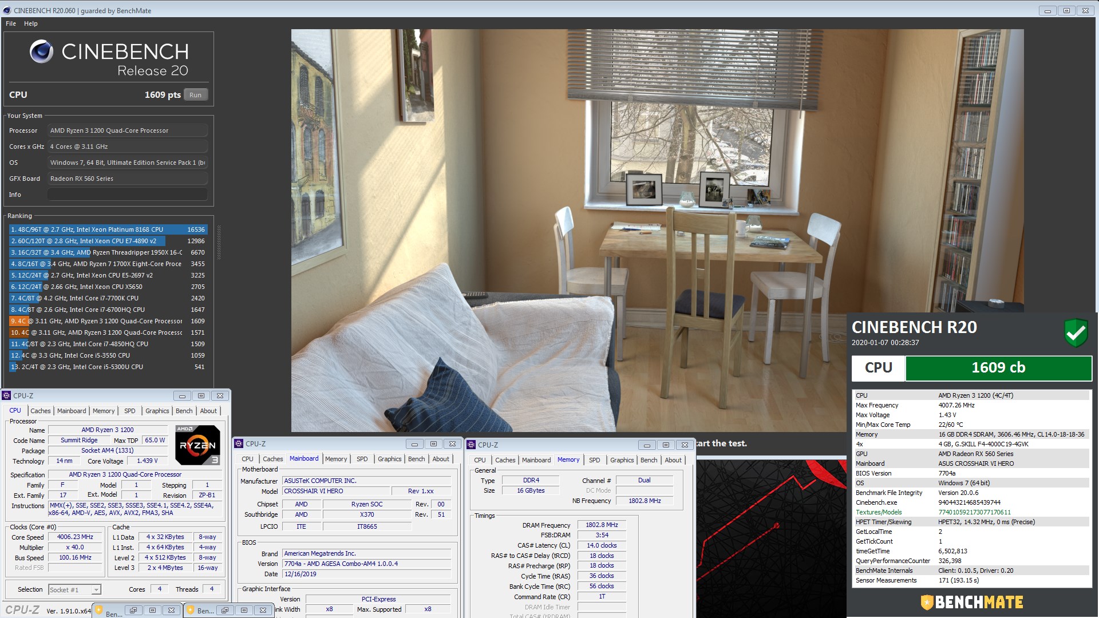Click the Processor field AMD Ryzen 3 1200
Viewport: 1099px width, 618px height.
127,130
